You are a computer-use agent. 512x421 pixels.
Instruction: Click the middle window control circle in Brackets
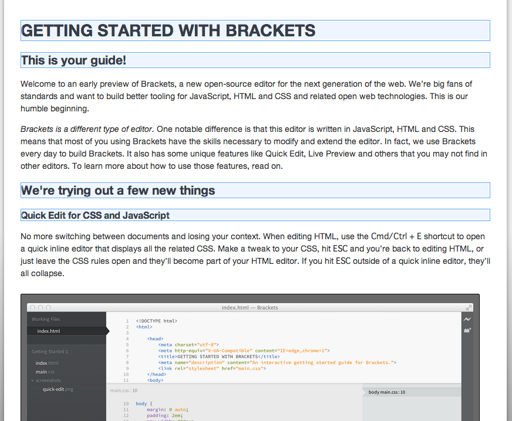pyautogui.click(x=41, y=307)
